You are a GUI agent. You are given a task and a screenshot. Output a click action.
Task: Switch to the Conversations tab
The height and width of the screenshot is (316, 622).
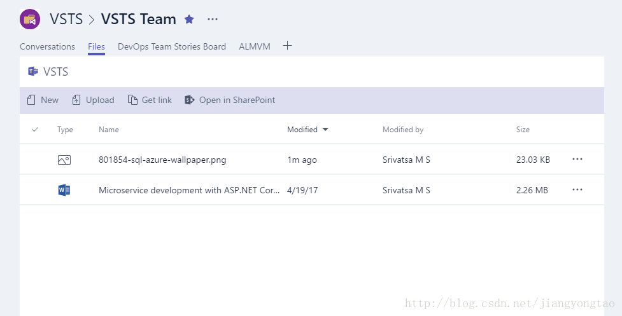pos(47,46)
